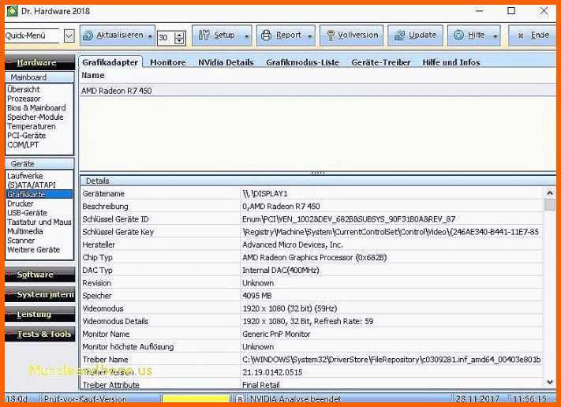Click the Details panel header

coord(317,181)
